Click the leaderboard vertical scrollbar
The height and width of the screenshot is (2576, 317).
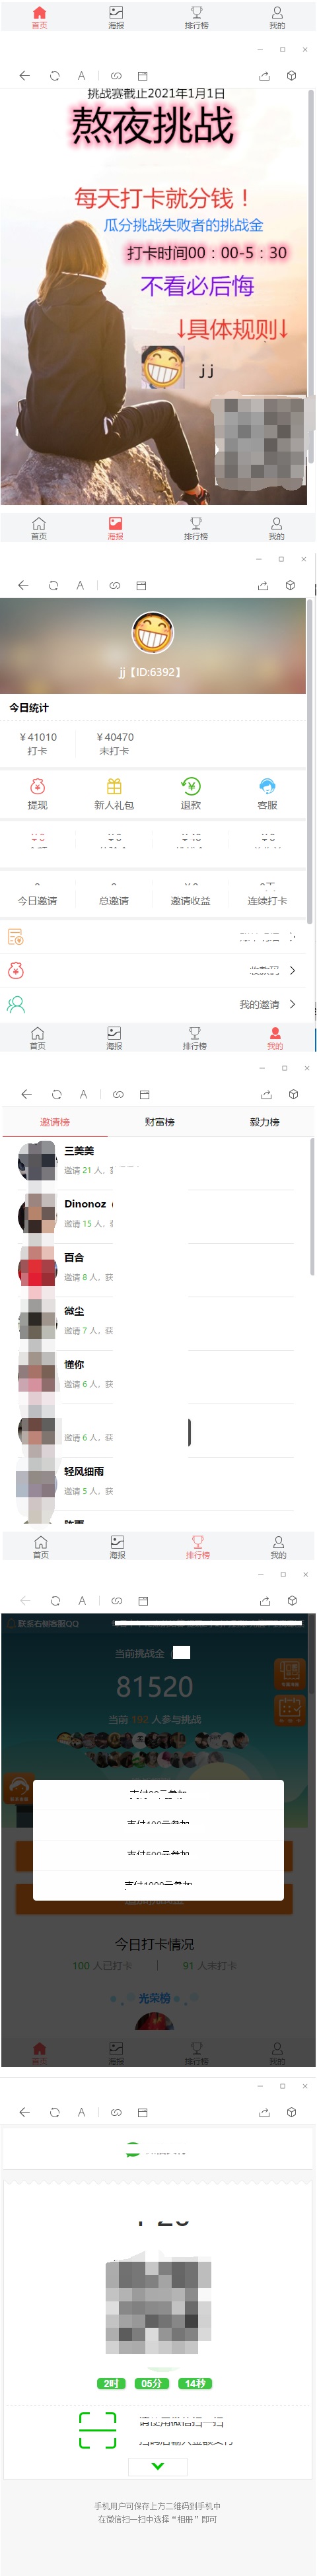[311, 1205]
